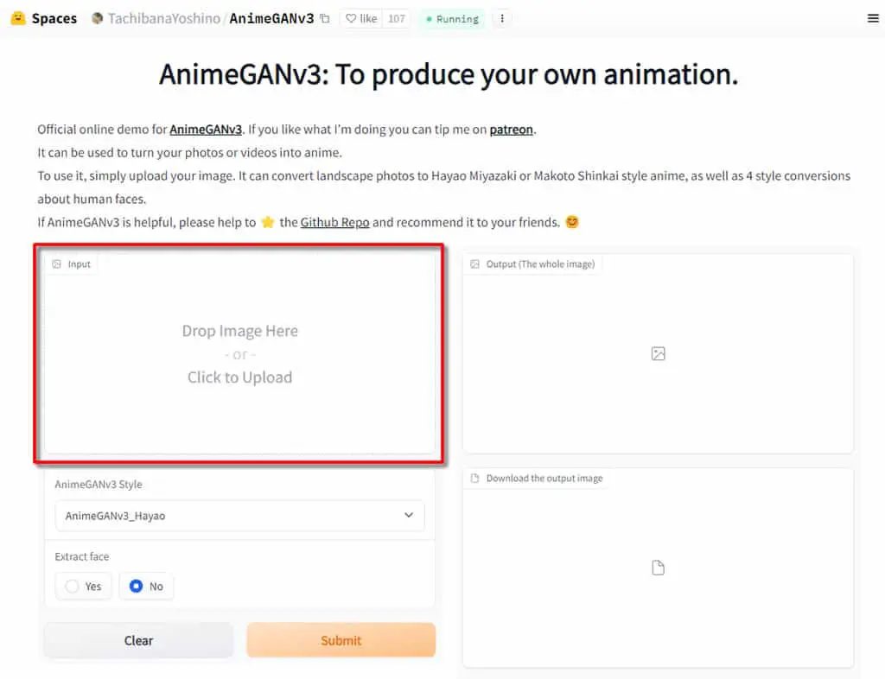Click the heart like icon
Viewport: 885px width, 679px height.
351,19
